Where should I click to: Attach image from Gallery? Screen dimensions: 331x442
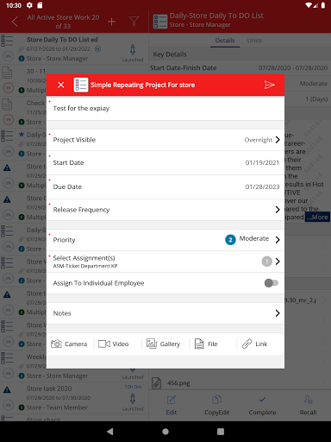click(163, 344)
